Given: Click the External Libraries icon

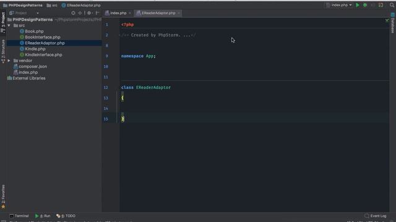Looking at the screenshot, I should 10,78.
